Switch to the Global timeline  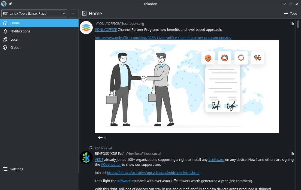[39, 48]
